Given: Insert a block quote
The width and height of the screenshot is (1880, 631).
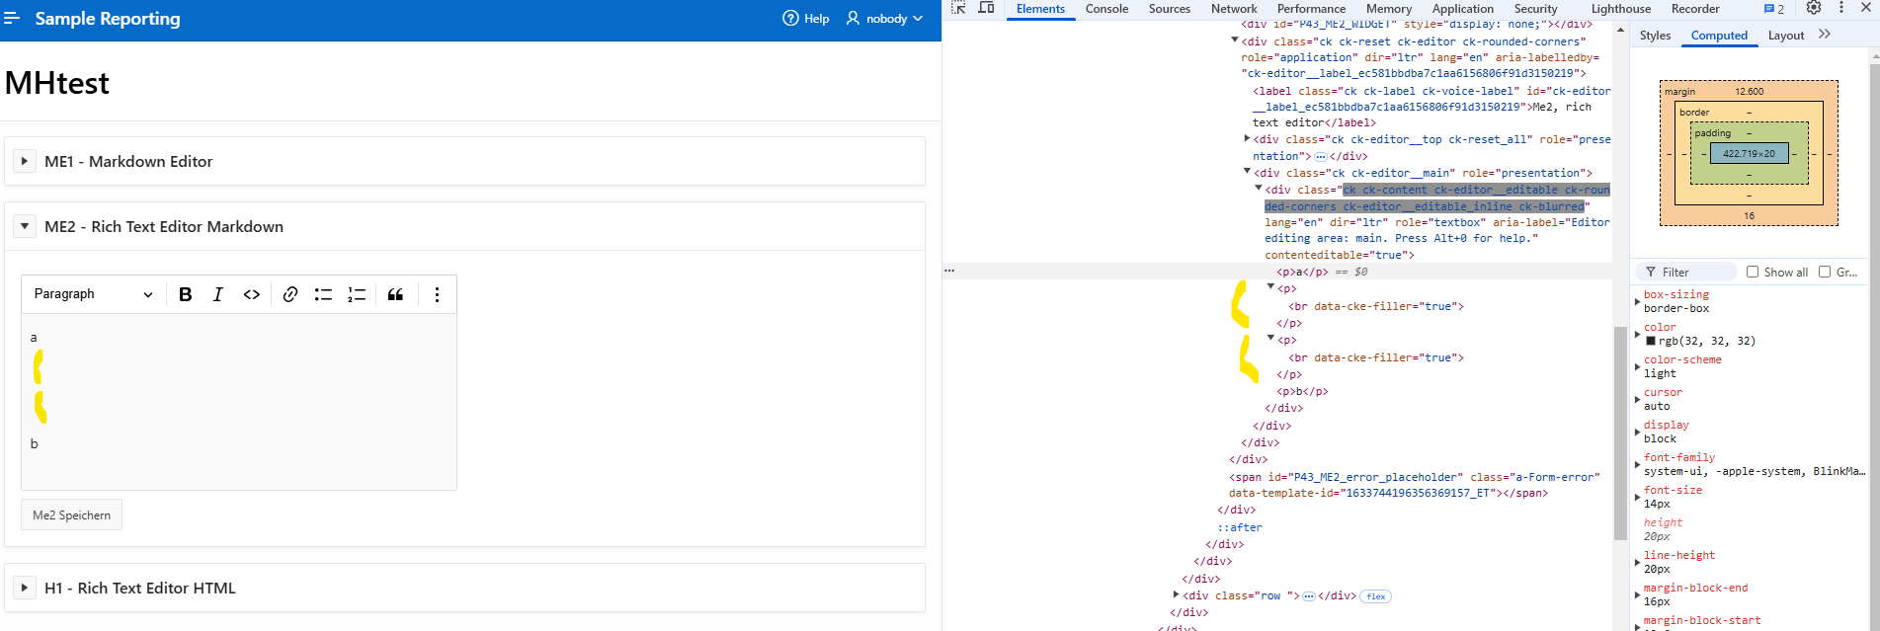Looking at the screenshot, I should [x=395, y=294].
